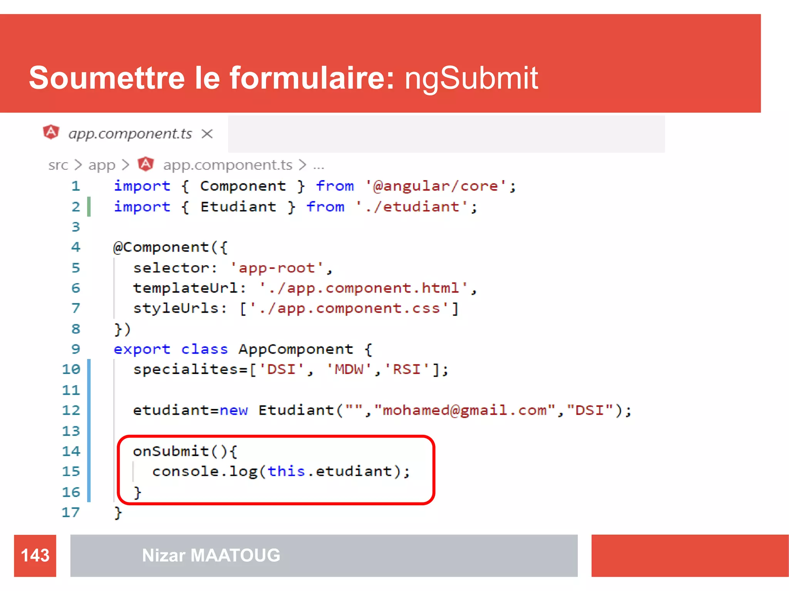Click the new keyword on line 12

234,411
